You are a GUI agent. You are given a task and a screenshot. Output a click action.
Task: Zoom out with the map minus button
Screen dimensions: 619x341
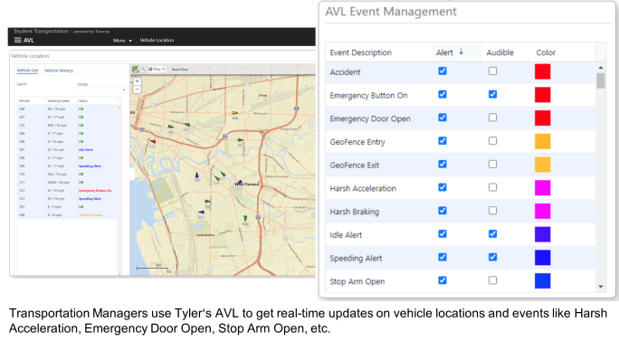(x=137, y=90)
